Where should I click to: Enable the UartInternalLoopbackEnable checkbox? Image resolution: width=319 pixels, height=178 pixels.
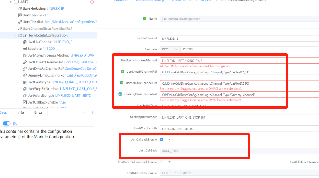(x=161, y=162)
